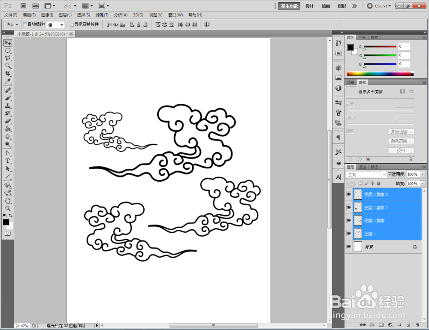Select the Path Selection tool
The width and height of the screenshot is (429, 330).
coord(8,168)
